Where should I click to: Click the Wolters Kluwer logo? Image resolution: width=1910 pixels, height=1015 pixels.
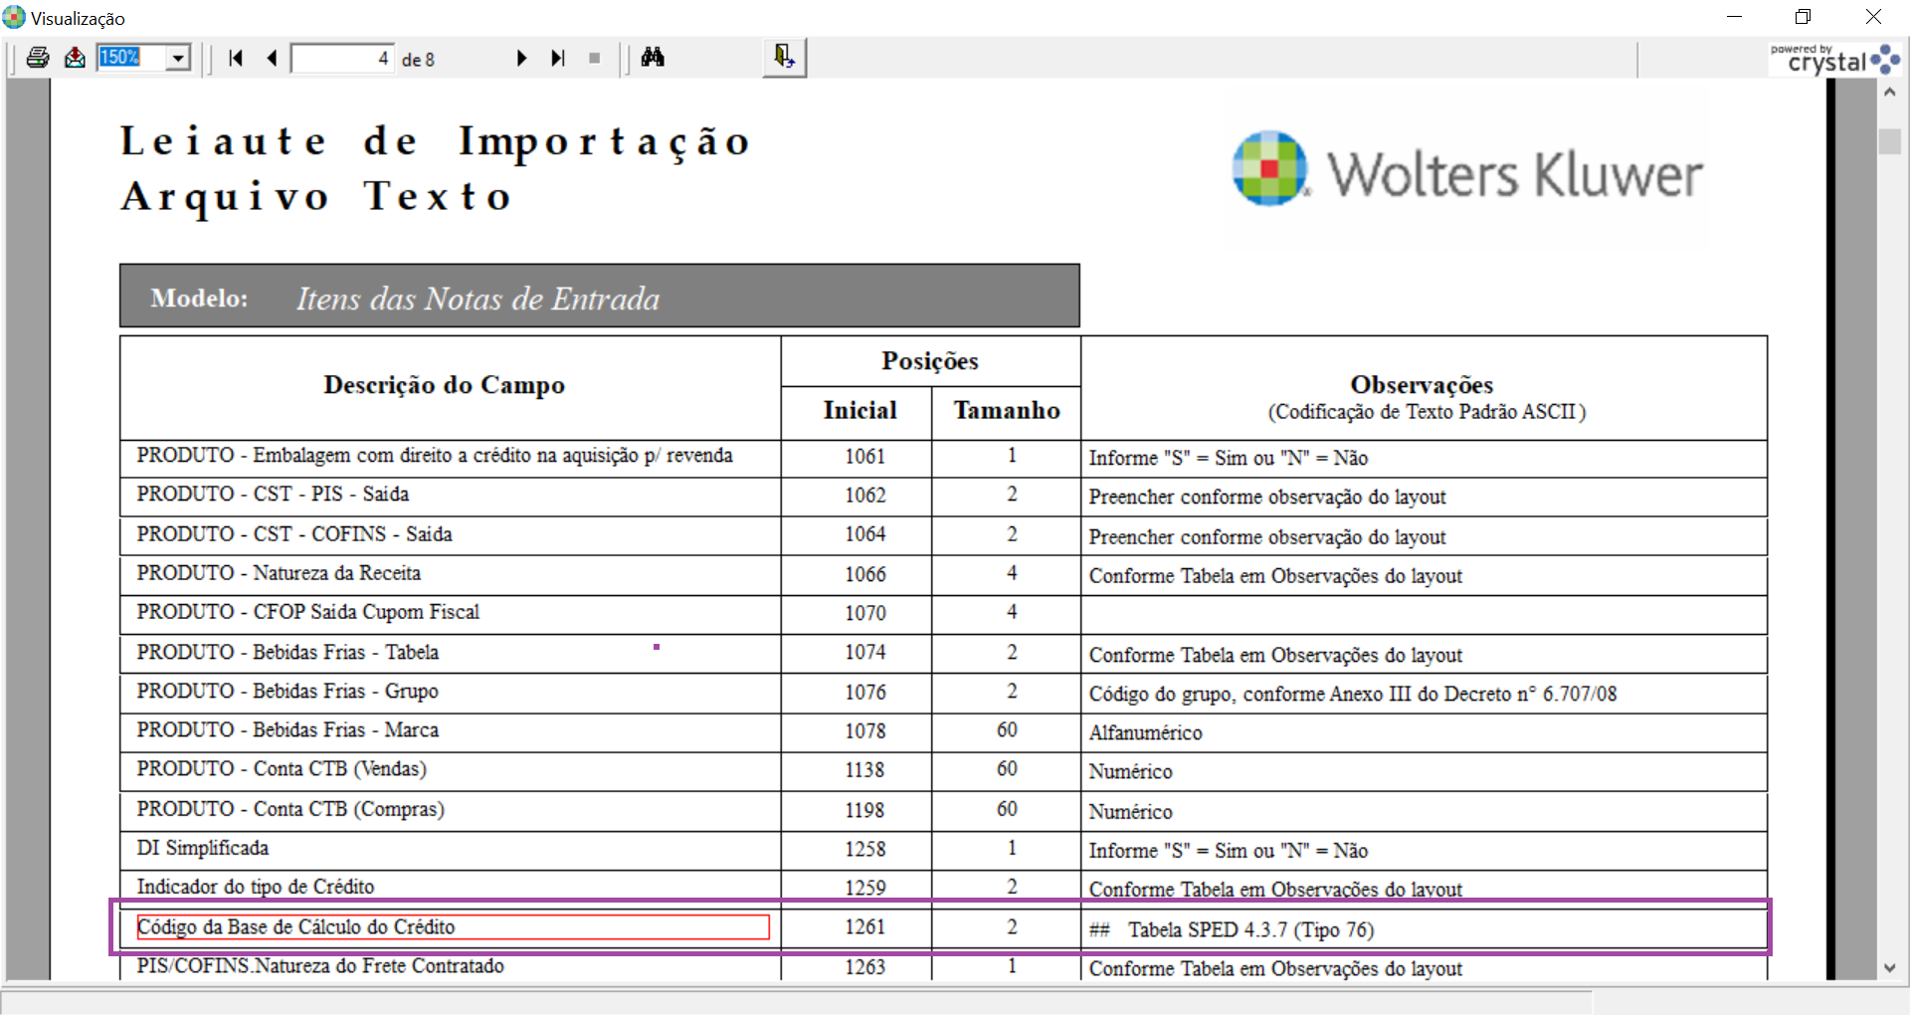[x=1467, y=170]
